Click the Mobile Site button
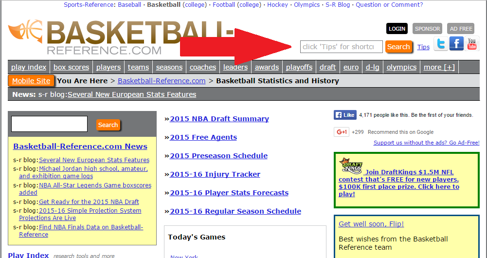This screenshot has width=487, height=258. (x=31, y=81)
